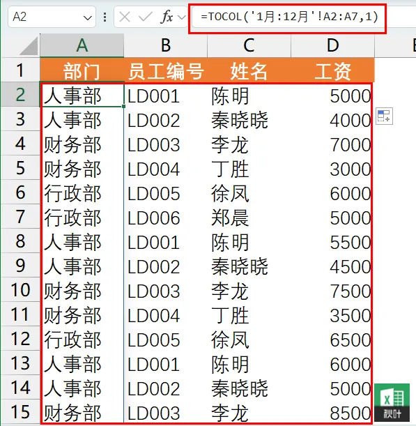Select row 7 header
Screen dimensions: 416x426
(x=20, y=217)
